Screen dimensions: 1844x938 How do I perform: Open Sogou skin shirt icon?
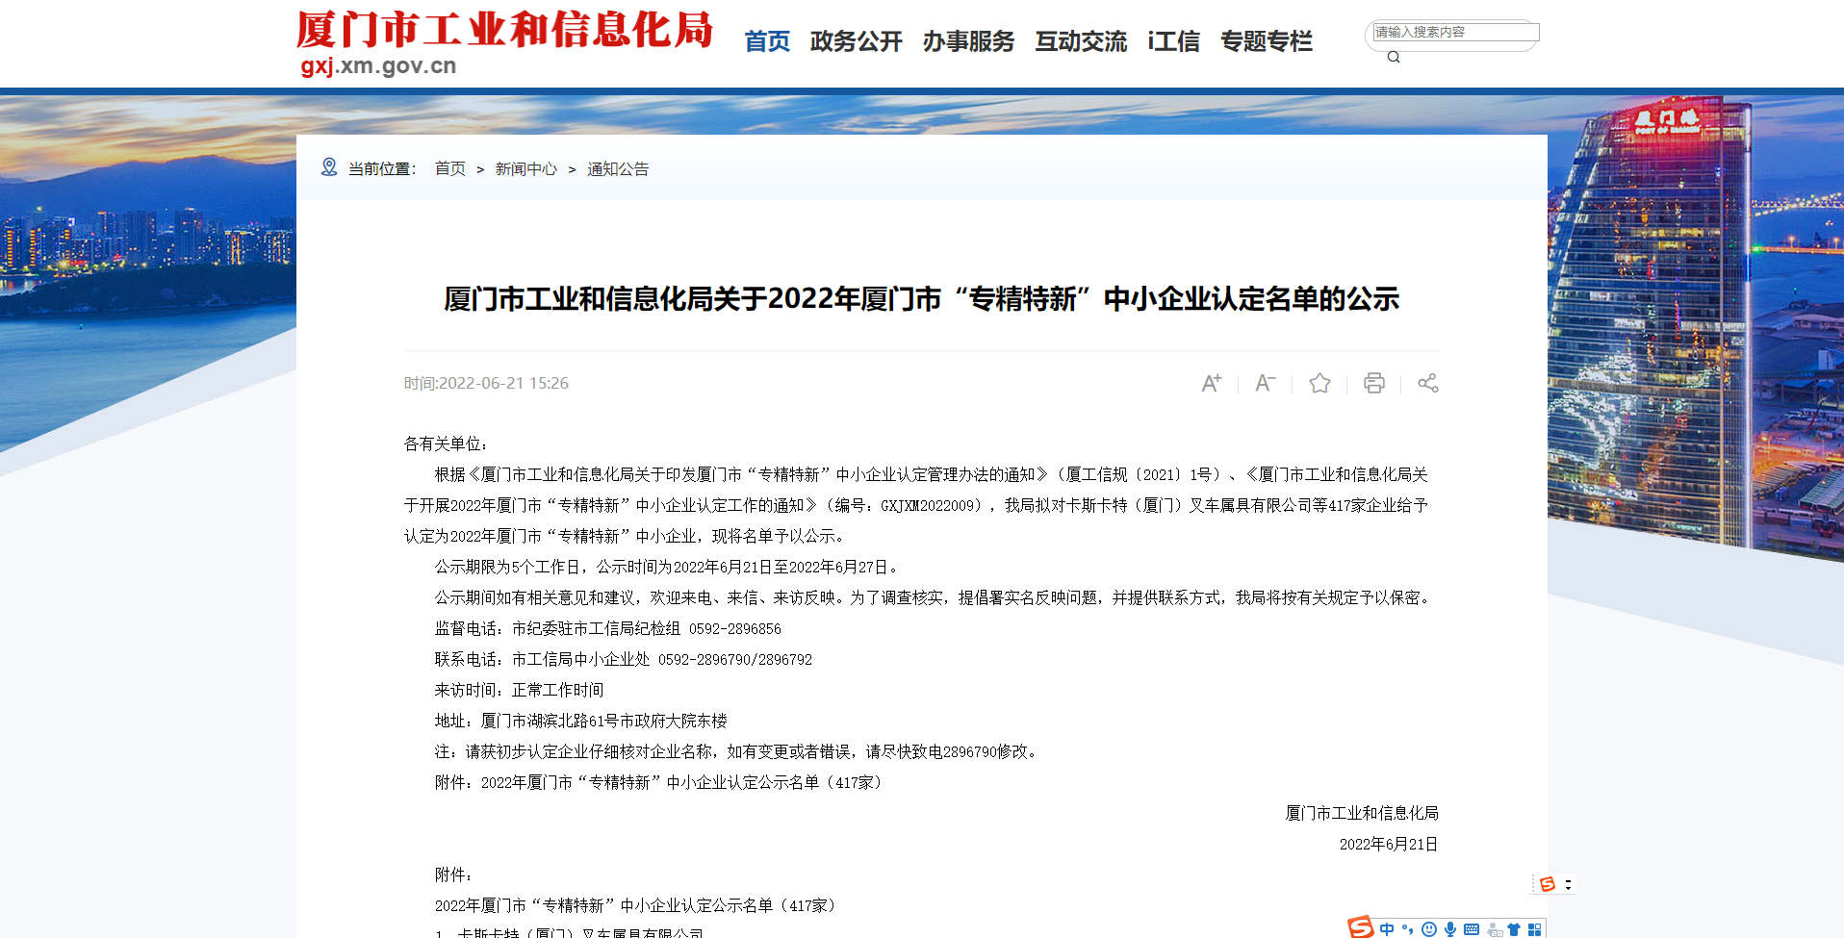(1514, 929)
